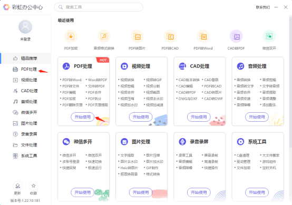Open the CAD转DWF item
This screenshot has height=205, width=292.
coord(213,99)
